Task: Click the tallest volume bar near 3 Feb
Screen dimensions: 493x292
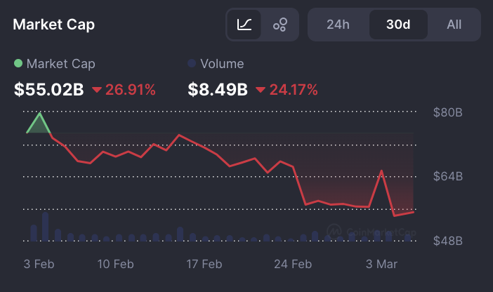Action: [45, 227]
